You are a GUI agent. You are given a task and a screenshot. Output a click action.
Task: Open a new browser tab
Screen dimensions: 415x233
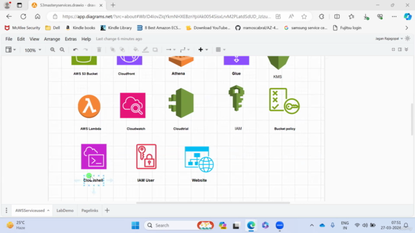(x=113, y=5)
